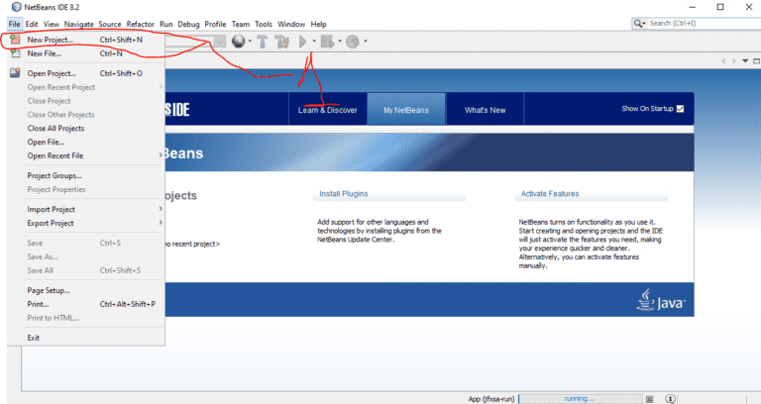Switch to the Learn & Discover tab
This screenshot has height=404, width=761.
click(x=327, y=110)
